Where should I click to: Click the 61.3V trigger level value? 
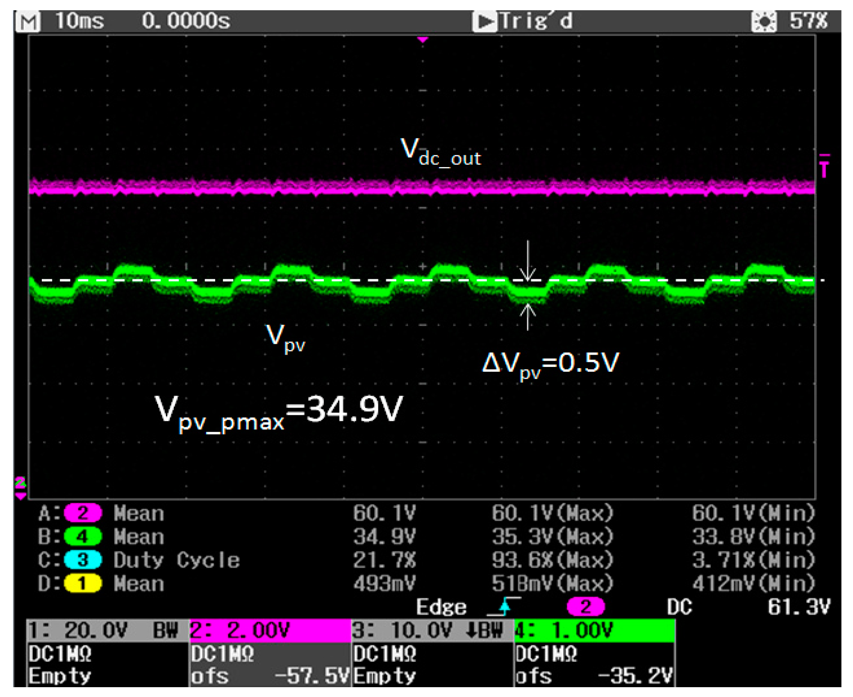pyautogui.click(x=798, y=607)
